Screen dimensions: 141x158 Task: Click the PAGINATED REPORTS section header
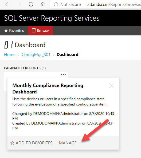click(25, 68)
